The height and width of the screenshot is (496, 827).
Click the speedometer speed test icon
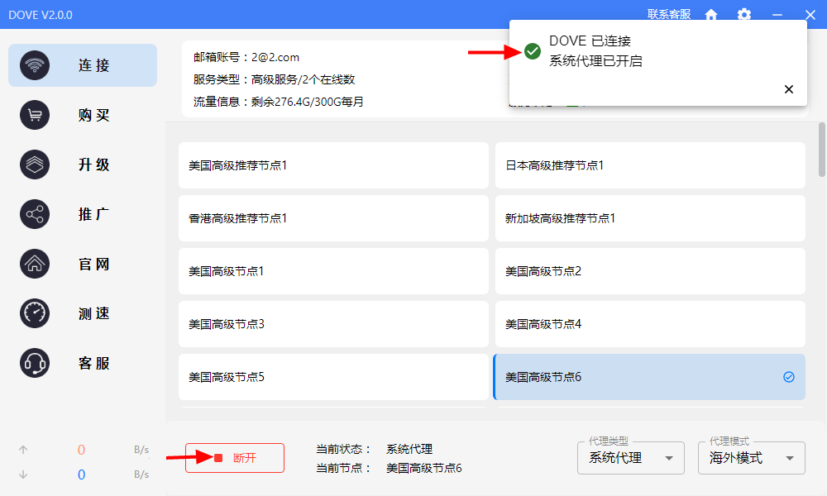tap(35, 313)
